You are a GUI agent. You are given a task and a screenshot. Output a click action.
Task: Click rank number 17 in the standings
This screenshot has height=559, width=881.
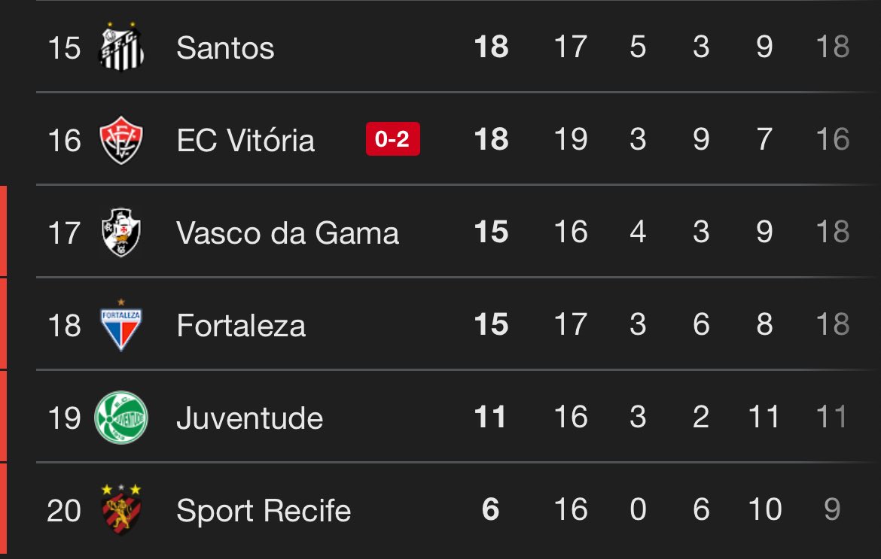[64, 233]
